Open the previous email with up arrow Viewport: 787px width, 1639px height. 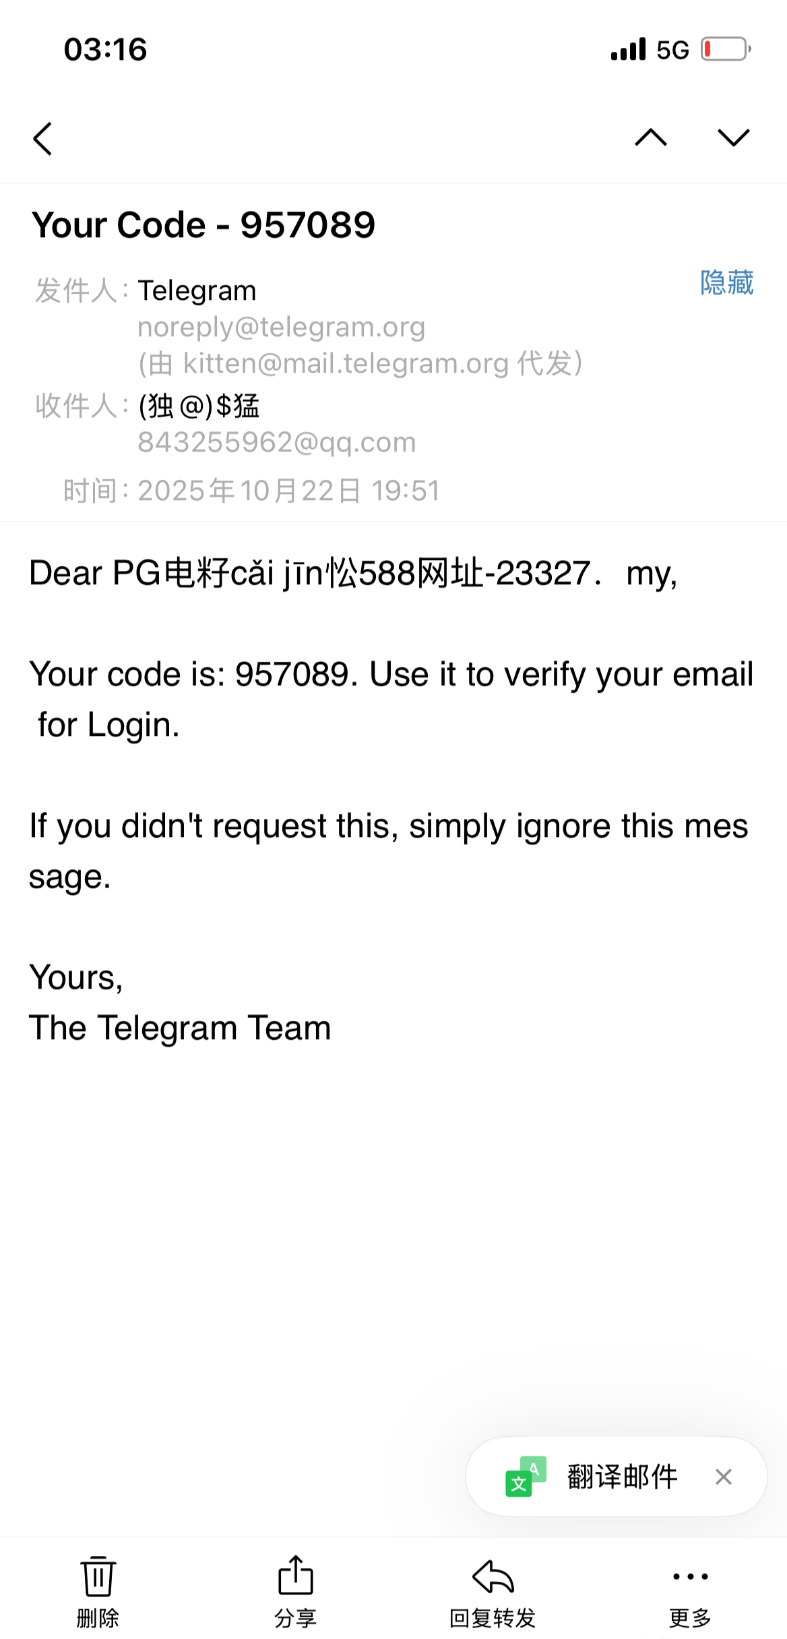point(650,138)
